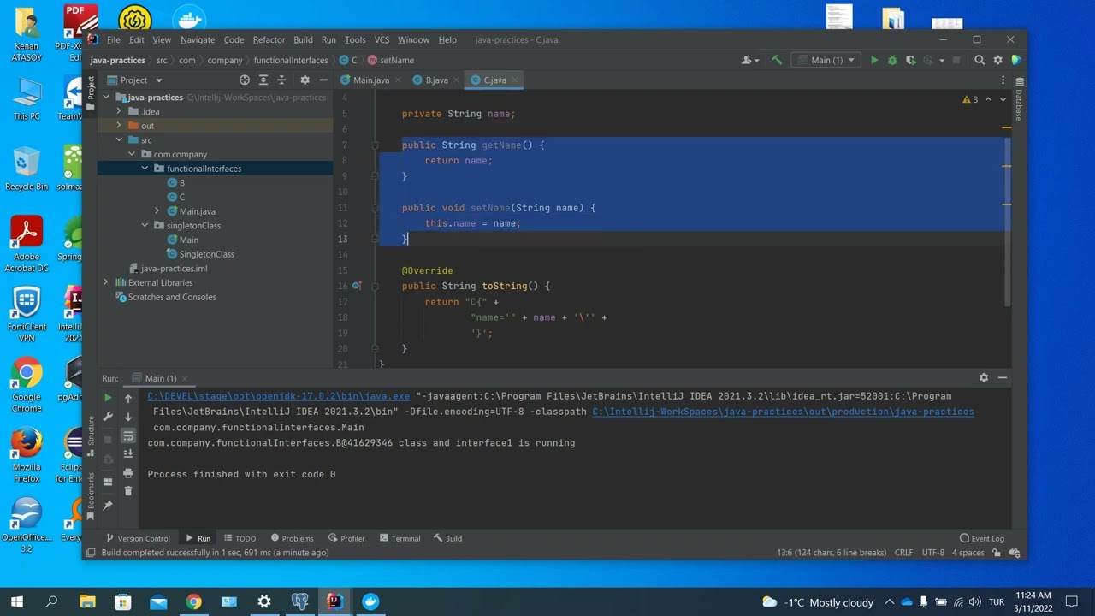Print the Run console output
Image resolution: width=1095 pixels, height=616 pixels.
[x=128, y=472]
